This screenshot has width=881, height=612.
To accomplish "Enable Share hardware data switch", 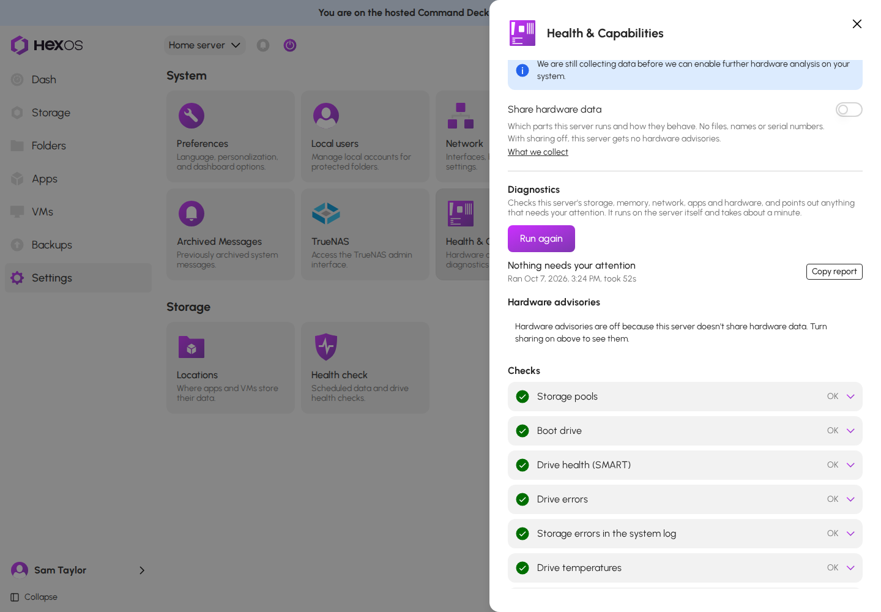I will coord(849,110).
